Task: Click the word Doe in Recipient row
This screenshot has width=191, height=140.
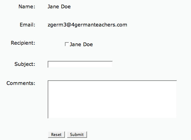Action: (88, 44)
